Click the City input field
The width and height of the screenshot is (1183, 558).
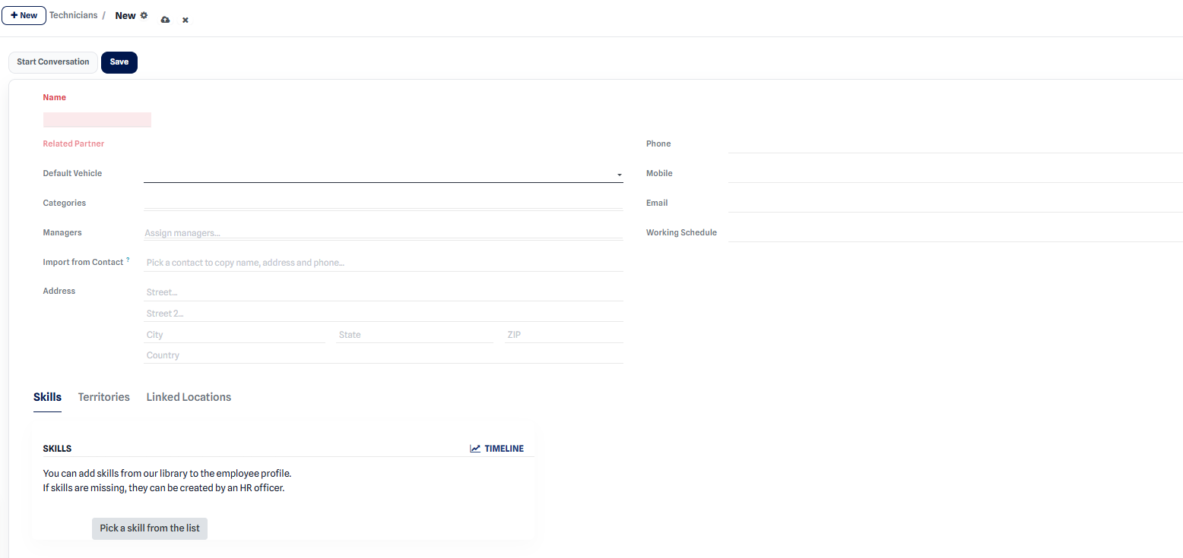pos(234,335)
